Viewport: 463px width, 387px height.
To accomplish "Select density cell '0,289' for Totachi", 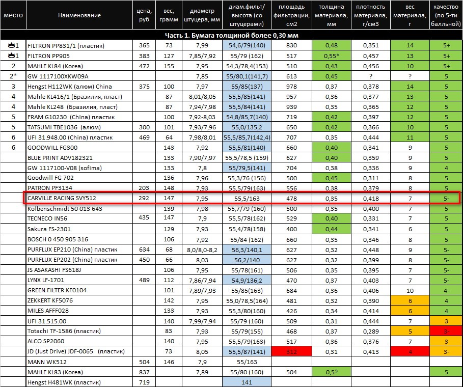I will [371, 331].
